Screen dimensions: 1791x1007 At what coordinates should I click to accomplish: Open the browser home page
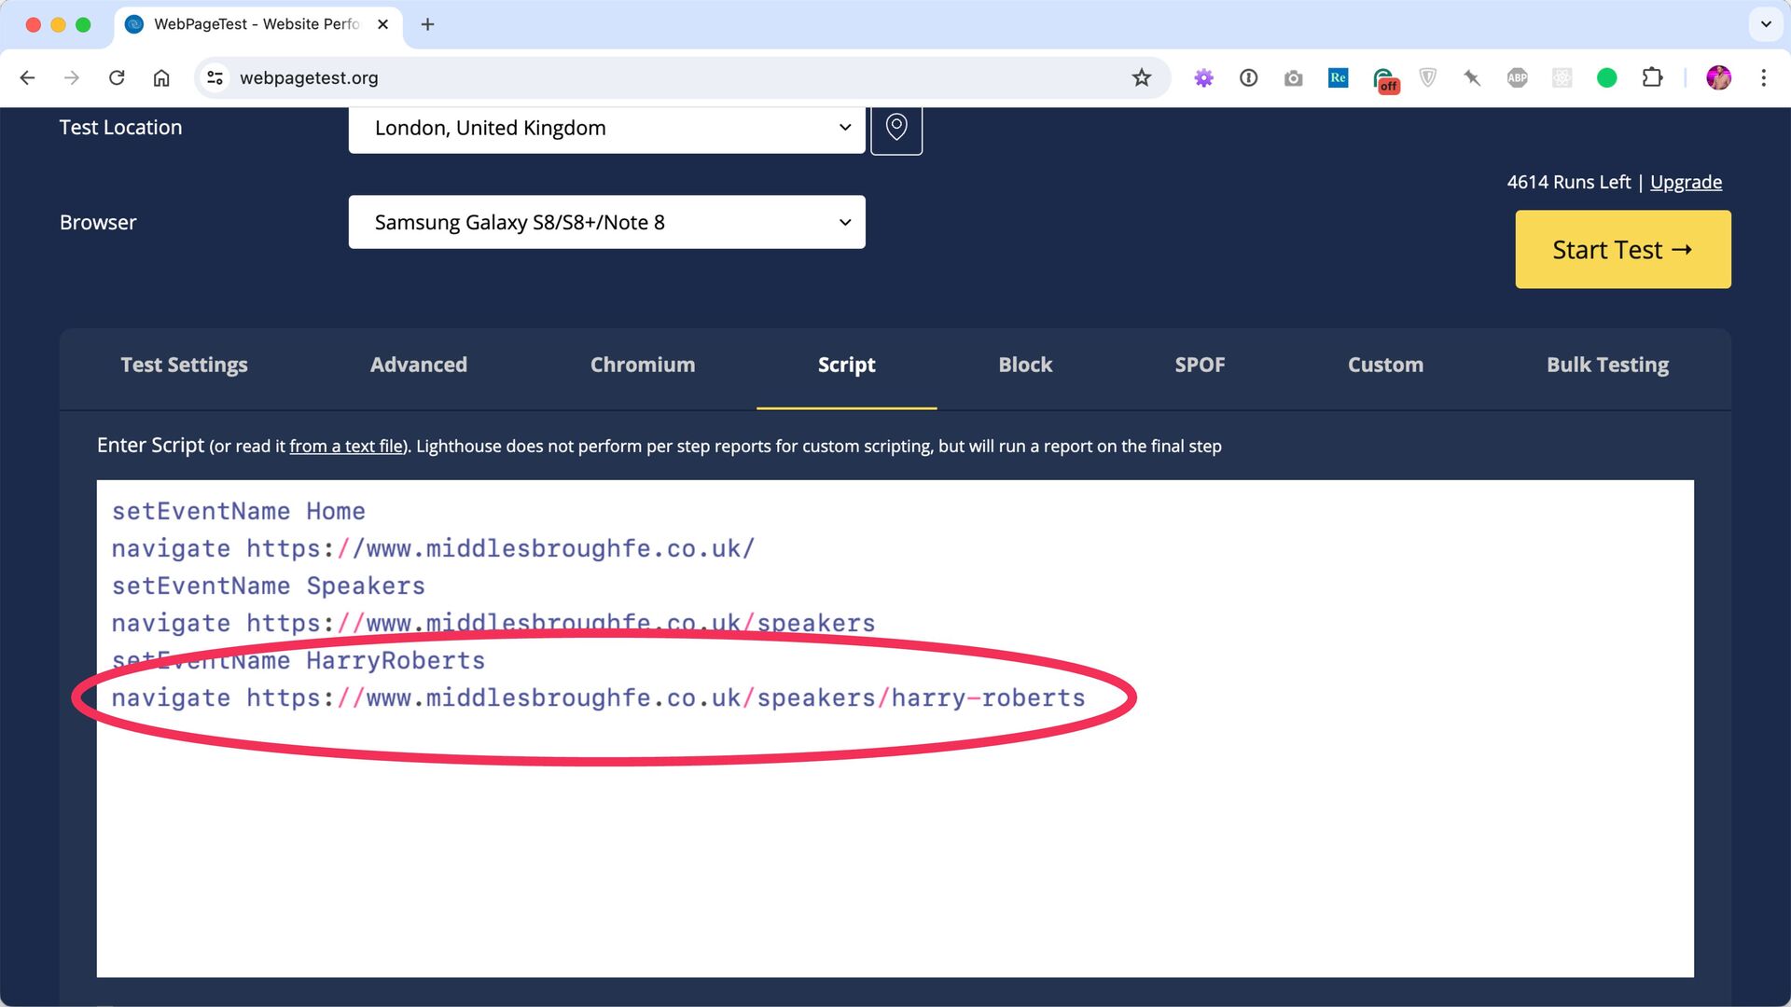[x=161, y=78]
